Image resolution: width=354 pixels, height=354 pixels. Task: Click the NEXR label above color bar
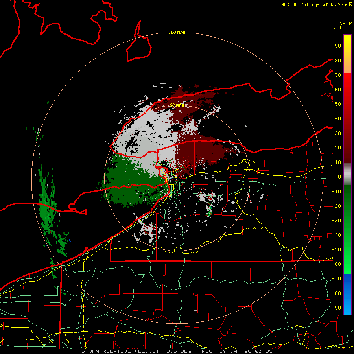tap(345, 24)
